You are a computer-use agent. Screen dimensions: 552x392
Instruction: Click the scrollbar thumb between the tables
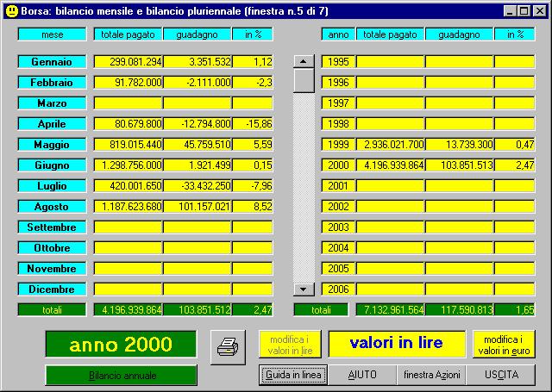[x=304, y=80]
